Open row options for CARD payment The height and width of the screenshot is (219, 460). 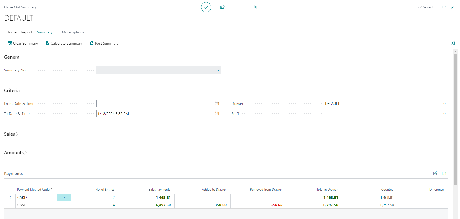point(64,197)
